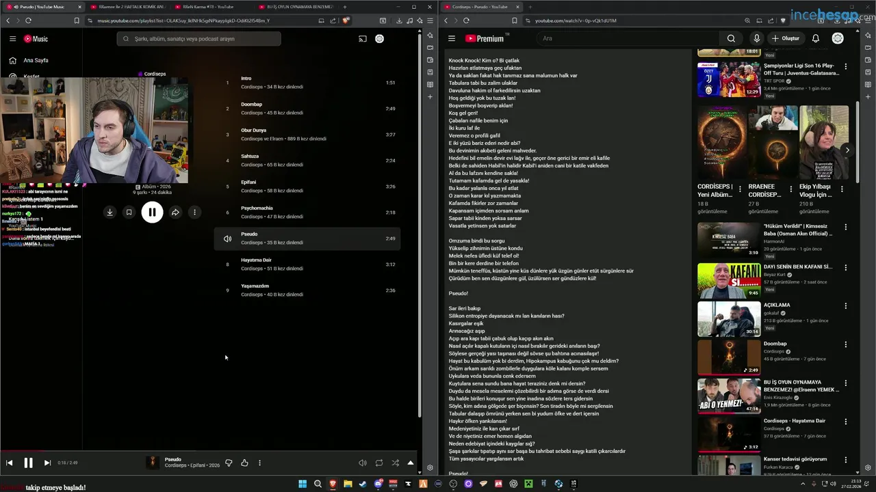Open options for Cordiseps - Hayatıma Dair video
The image size is (876, 492).
846,421
